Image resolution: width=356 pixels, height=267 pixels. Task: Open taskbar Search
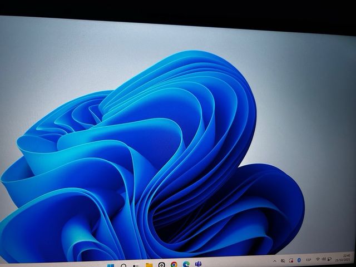[x=123, y=265]
